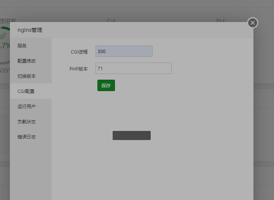Click the PHP版本 label
274x200 pixels.
[x=79, y=69]
